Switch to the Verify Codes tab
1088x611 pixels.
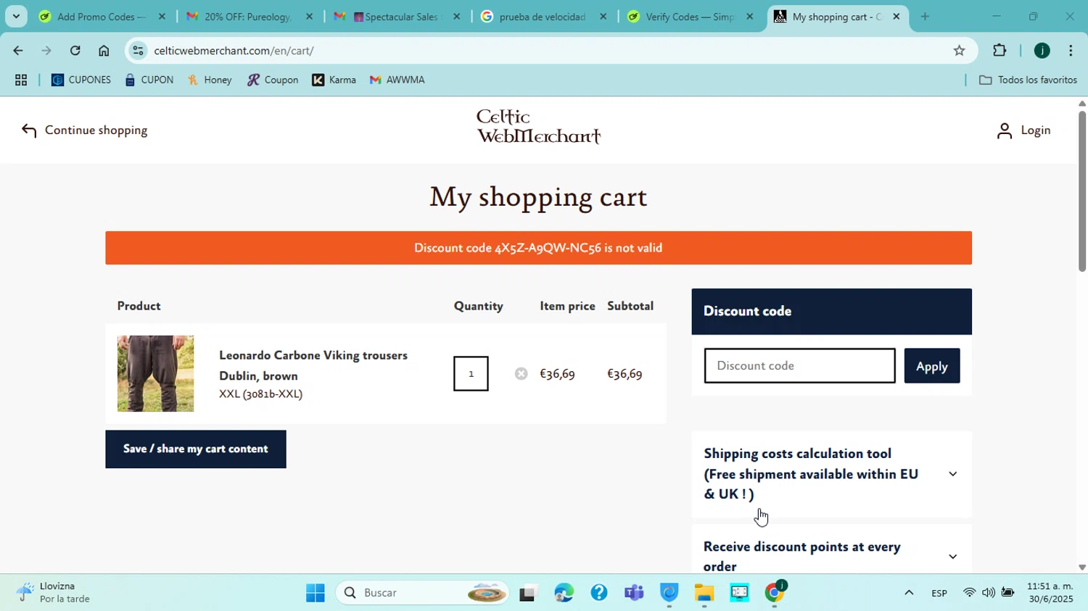point(691,17)
